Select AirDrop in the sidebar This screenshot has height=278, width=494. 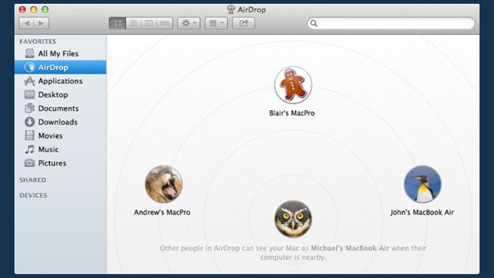[61, 67]
